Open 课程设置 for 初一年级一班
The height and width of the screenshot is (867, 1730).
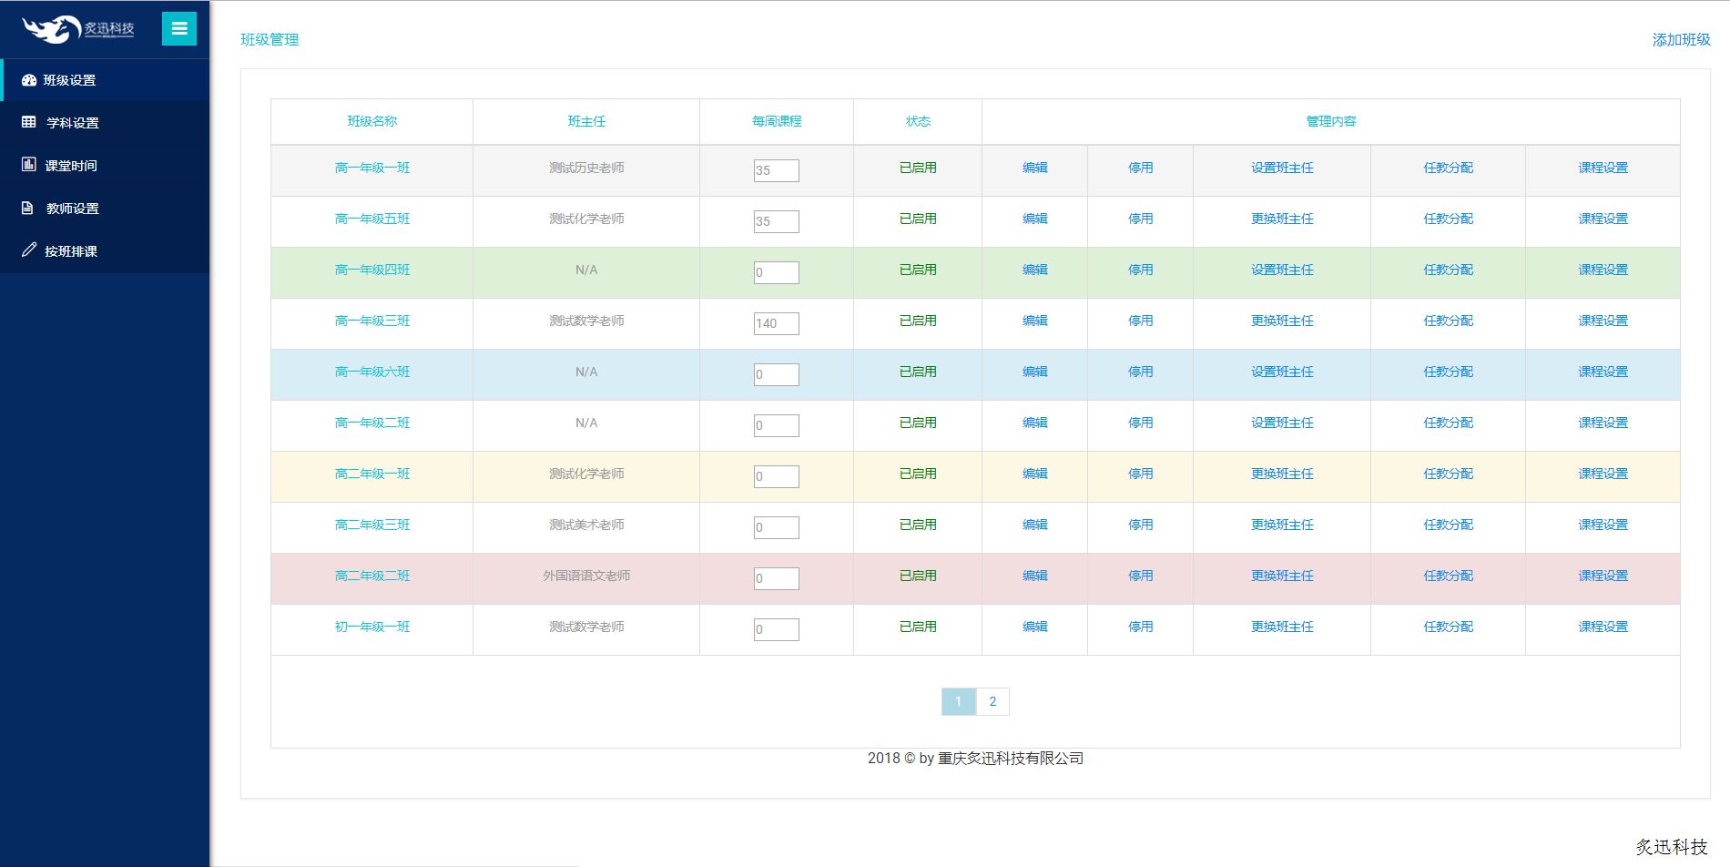(x=1603, y=627)
